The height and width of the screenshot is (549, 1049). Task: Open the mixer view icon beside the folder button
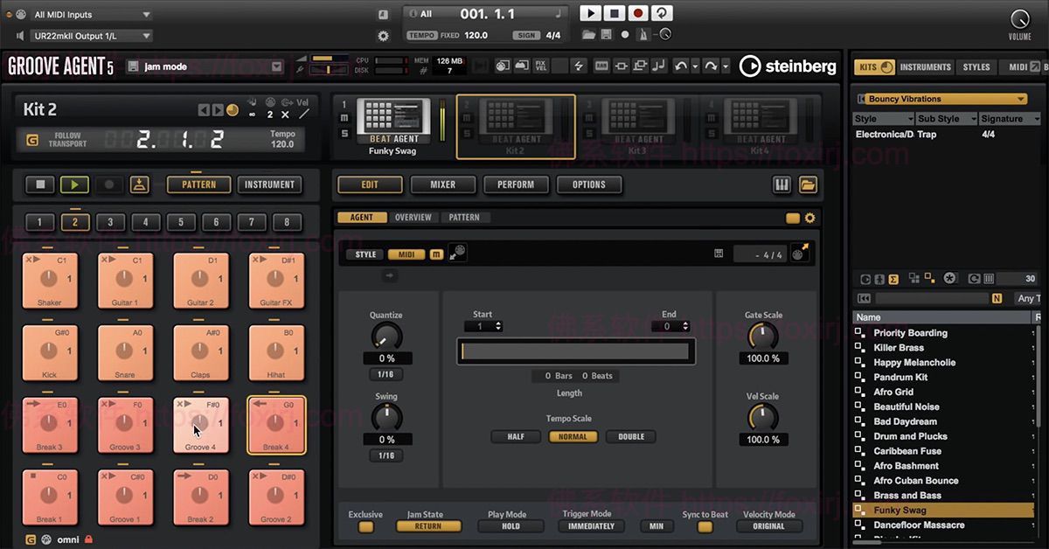point(781,184)
